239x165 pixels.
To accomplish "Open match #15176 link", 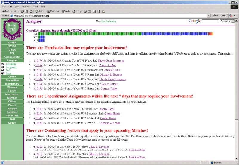I will click(38, 61).
